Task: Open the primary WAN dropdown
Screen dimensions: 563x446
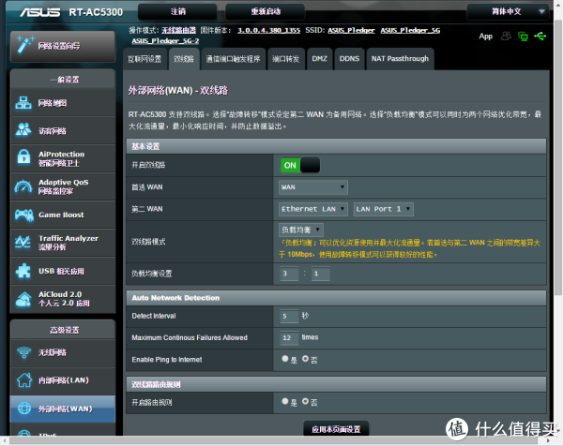Action: [x=313, y=187]
